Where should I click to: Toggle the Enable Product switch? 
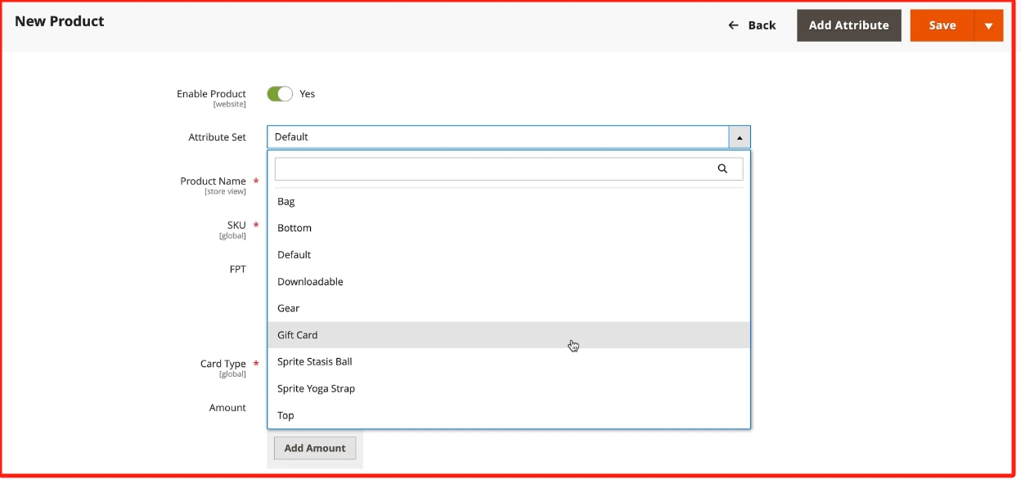(280, 94)
